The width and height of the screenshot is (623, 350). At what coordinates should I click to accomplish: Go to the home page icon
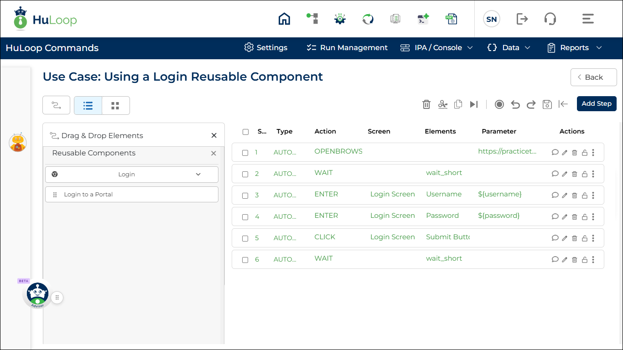(284, 19)
